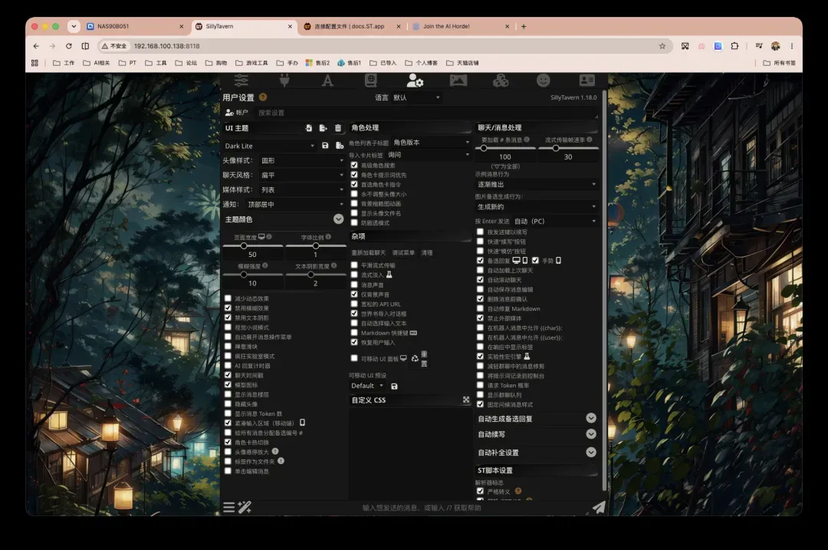828x550 pixels.
Task: Switch to the NAS908051 browser tab
Action: click(x=135, y=26)
